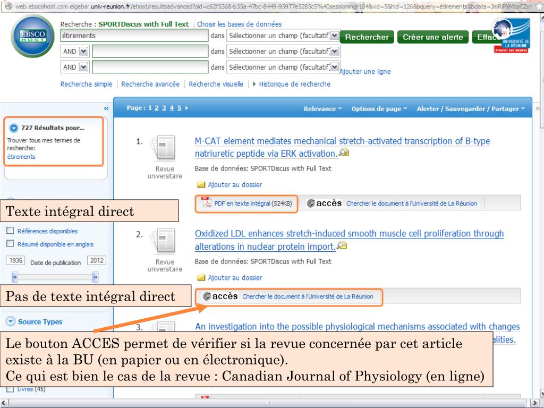Click the 1936 start year field

coord(15,260)
